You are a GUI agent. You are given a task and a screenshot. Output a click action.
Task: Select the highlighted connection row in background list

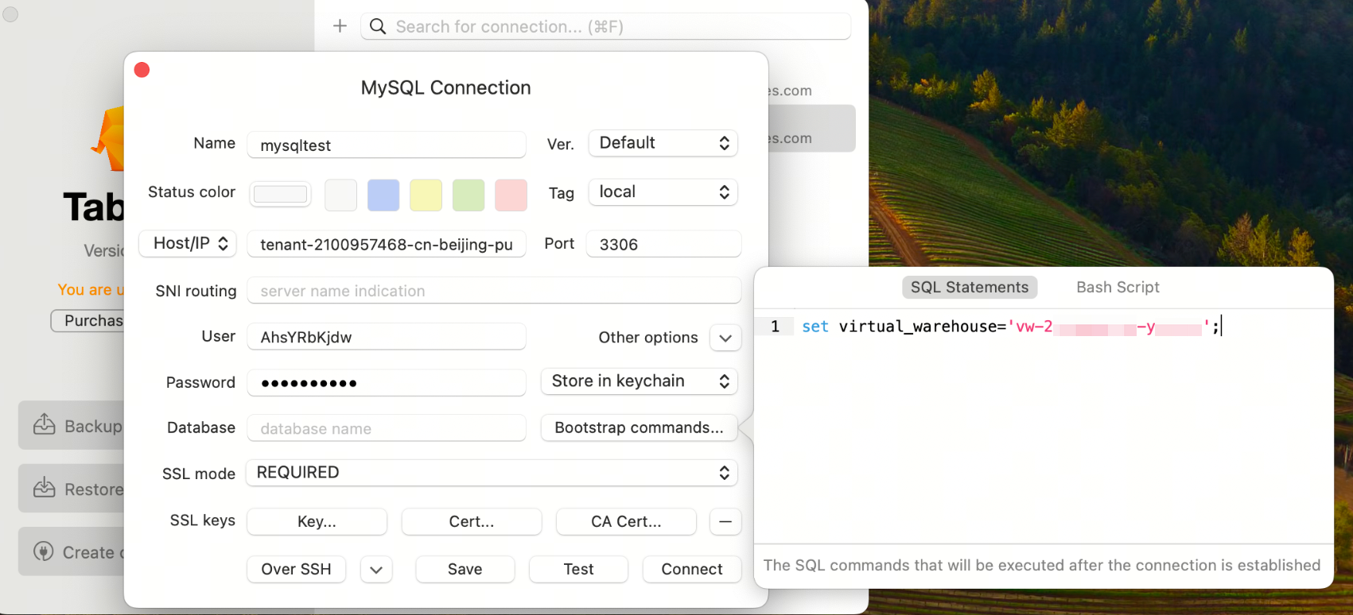click(x=811, y=129)
